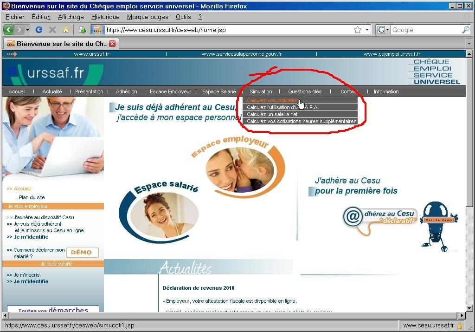Open Questions clés in the navigation bar

(305, 91)
